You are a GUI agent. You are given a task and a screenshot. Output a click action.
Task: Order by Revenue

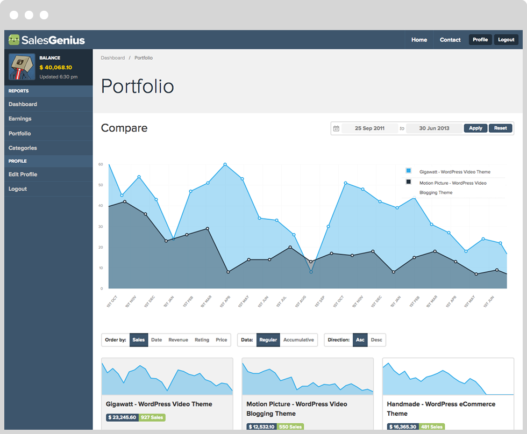point(178,339)
